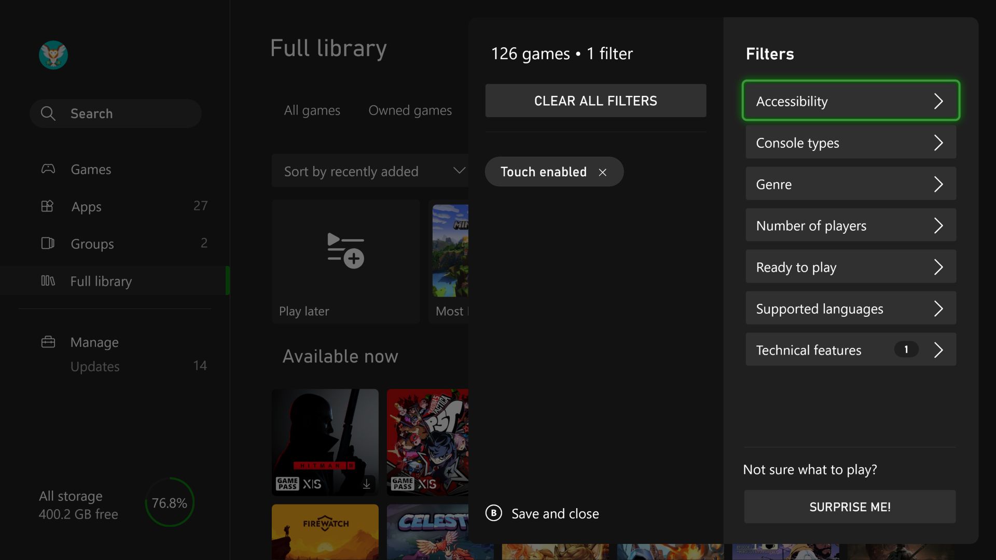Click the Play later add icon
Viewport: 996px width, 560px height.
[345, 250]
